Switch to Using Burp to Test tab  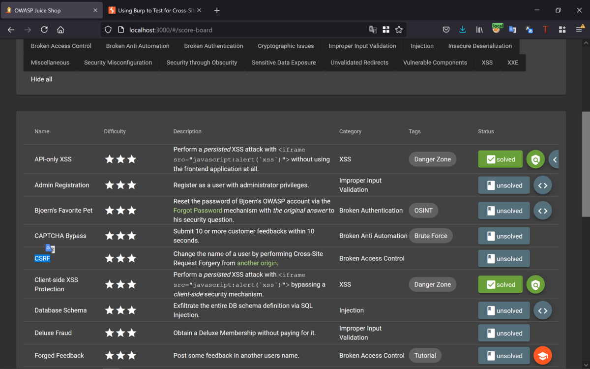155,10
